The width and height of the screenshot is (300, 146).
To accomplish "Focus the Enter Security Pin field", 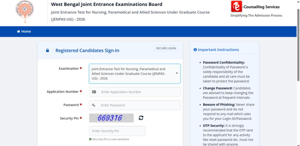I will coord(117,131).
